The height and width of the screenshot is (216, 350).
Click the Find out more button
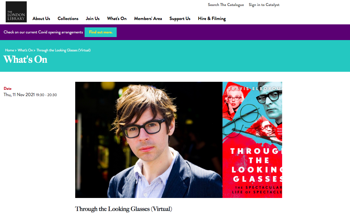point(100,32)
